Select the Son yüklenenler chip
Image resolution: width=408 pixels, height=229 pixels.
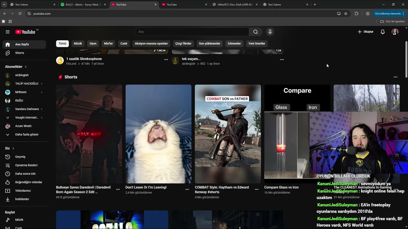[x=209, y=44]
